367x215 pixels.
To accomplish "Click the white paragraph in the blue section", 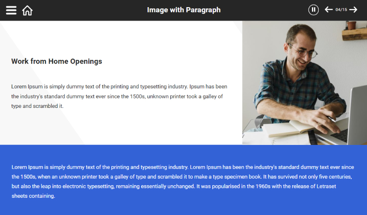I will coord(183,181).
